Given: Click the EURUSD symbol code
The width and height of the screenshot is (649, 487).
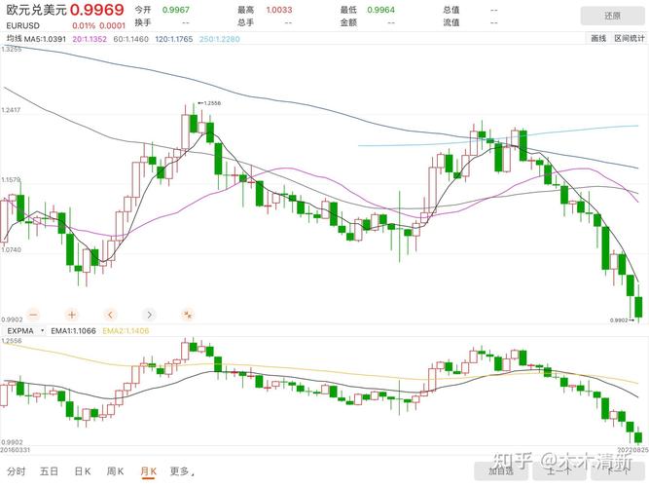Looking at the screenshot, I should (21, 25).
